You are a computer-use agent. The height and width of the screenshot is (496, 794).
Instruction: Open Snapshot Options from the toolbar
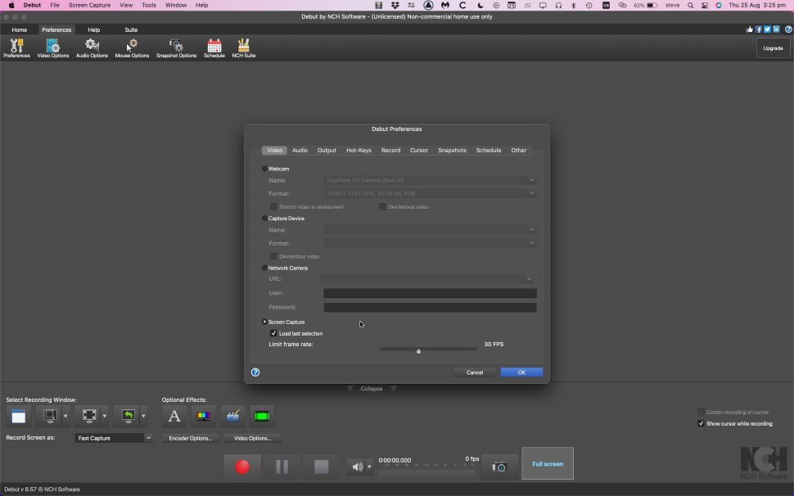click(175, 47)
